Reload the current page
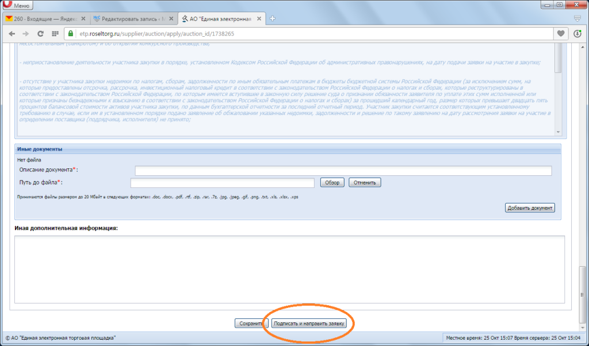The height and width of the screenshot is (346, 589). click(41, 34)
